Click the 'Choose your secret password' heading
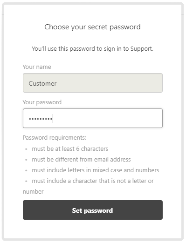Viewport: 186px width, 243px height. (93, 27)
